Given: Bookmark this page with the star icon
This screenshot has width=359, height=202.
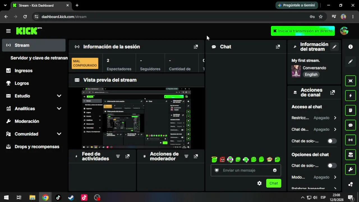Looking at the screenshot, I should click(321, 17).
